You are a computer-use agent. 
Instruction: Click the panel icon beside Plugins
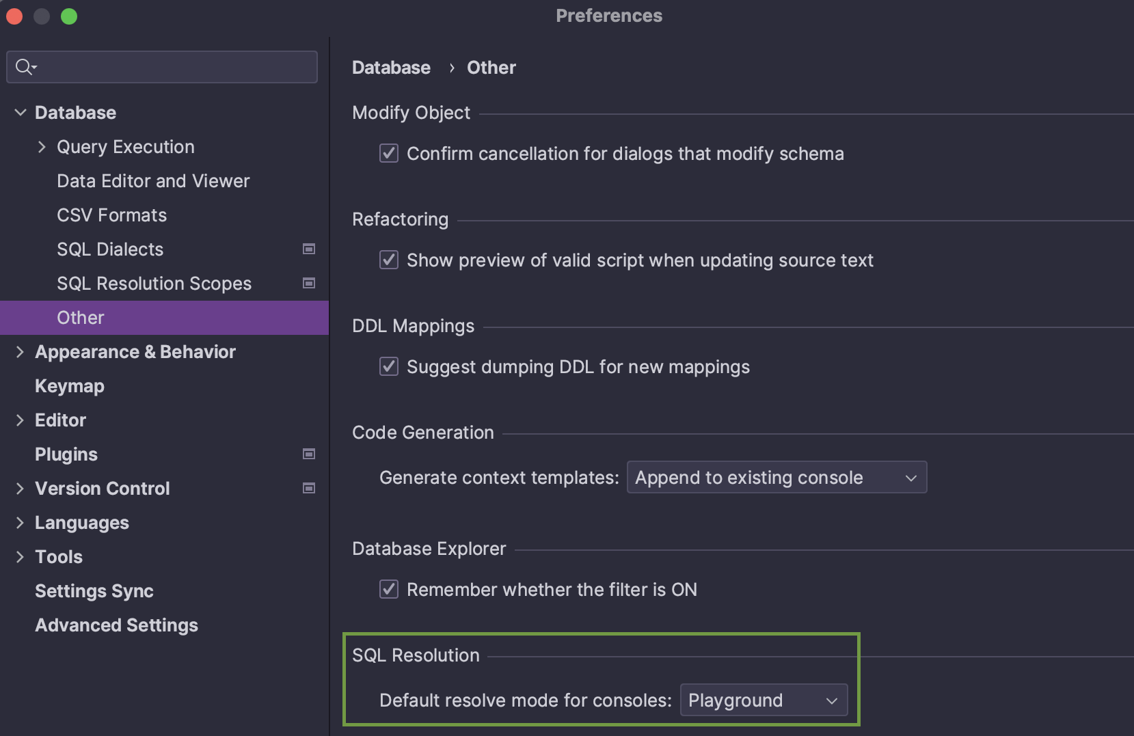tap(309, 454)
